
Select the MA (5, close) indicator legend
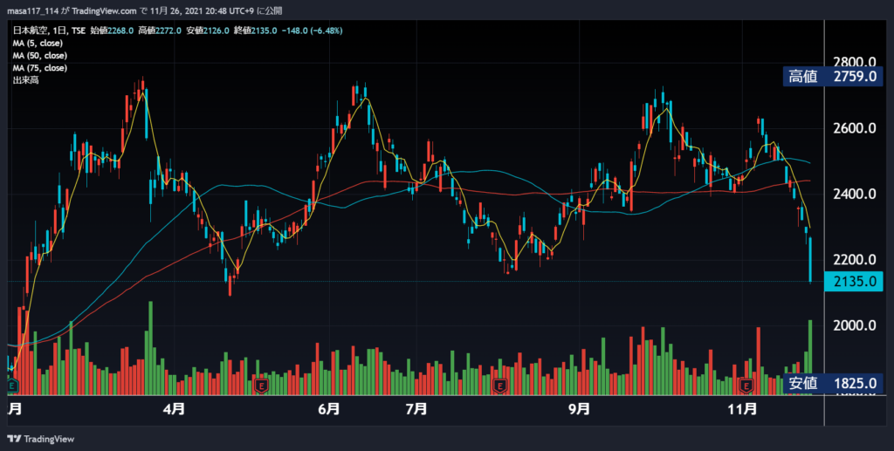(x=38, y=44)
